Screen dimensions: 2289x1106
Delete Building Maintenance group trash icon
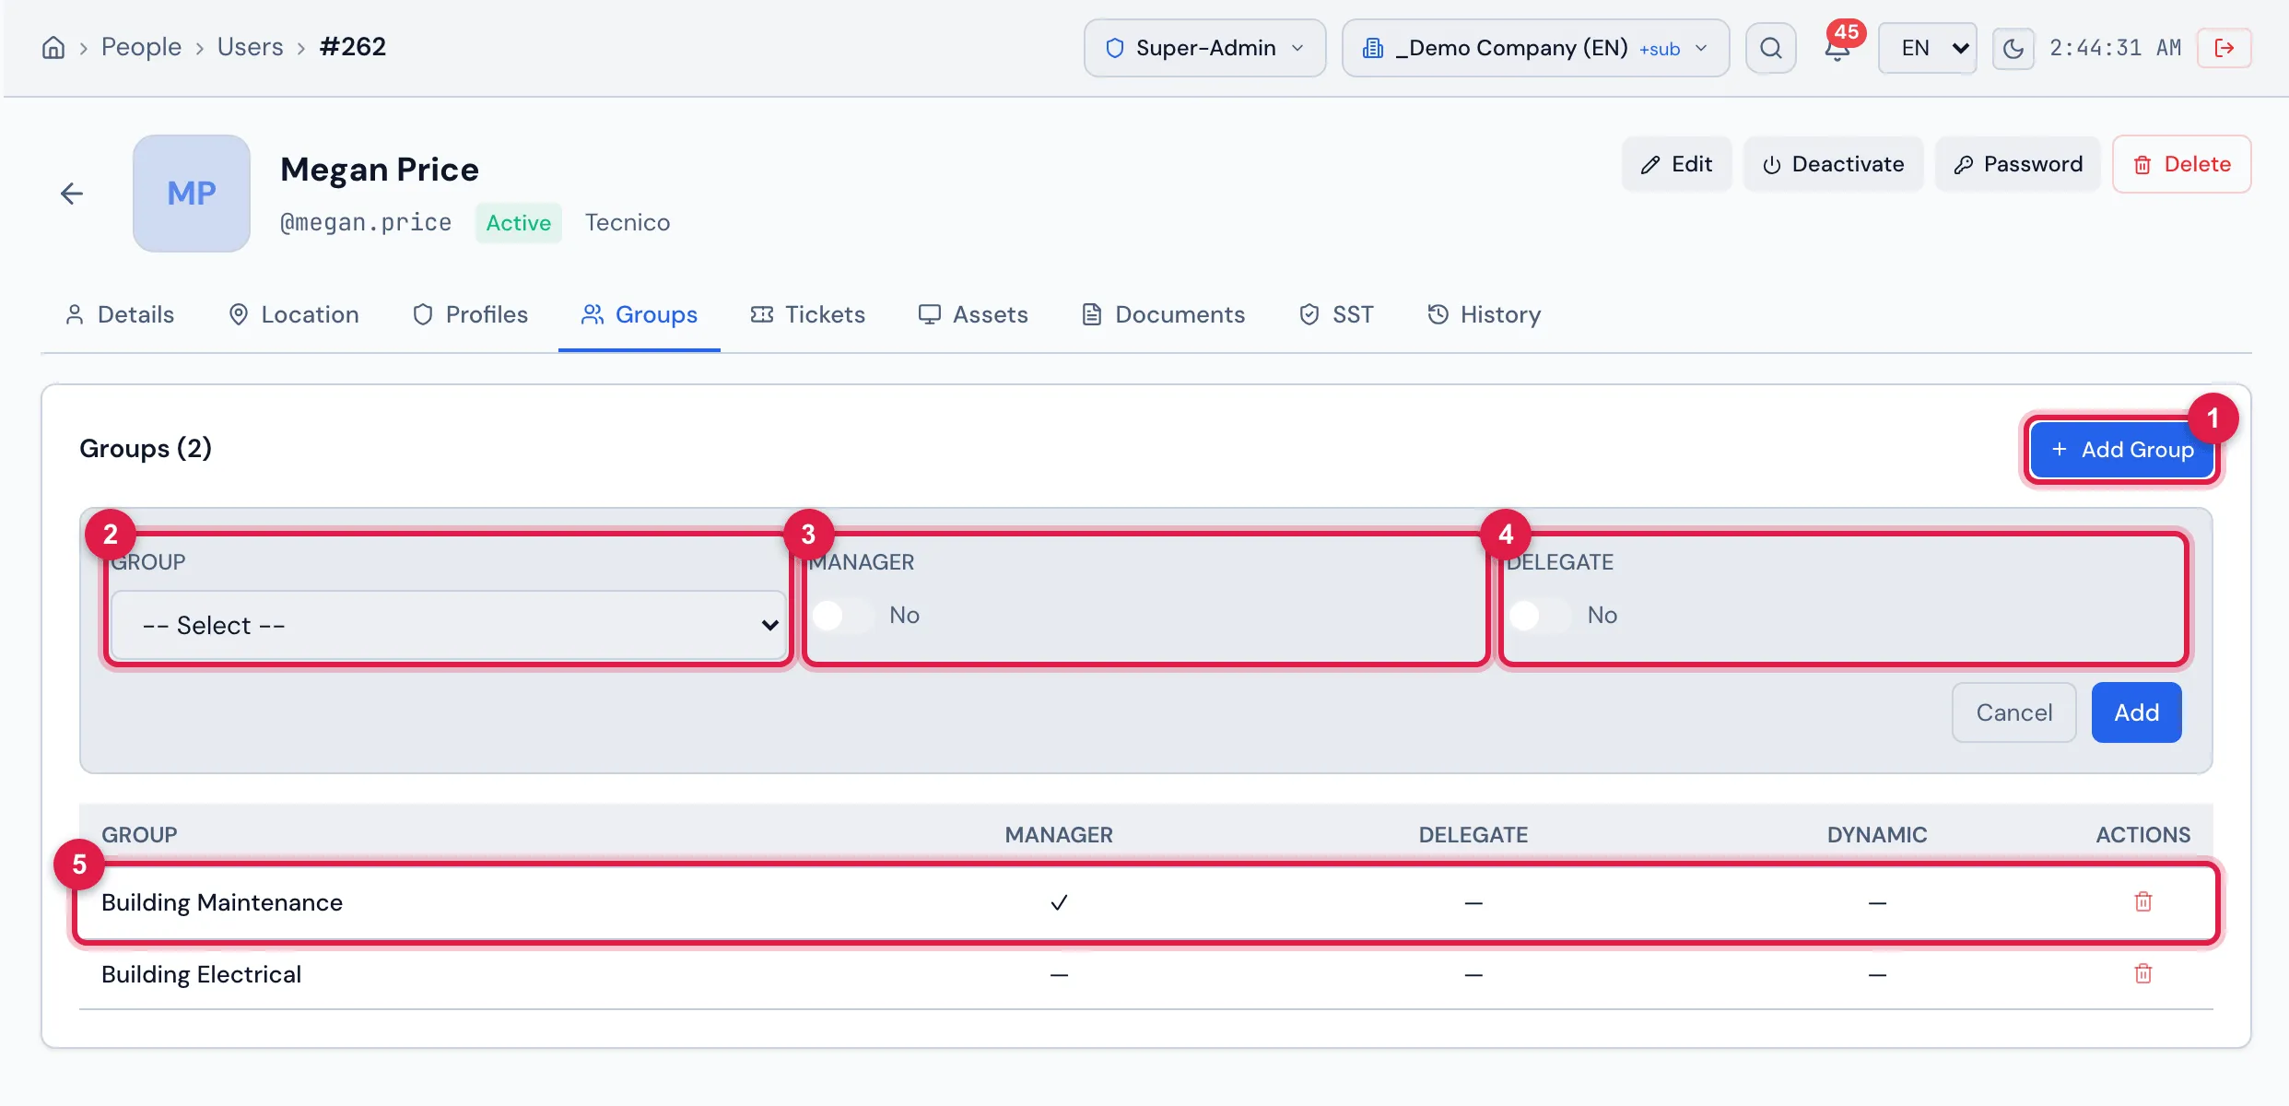click(2143, 901)
